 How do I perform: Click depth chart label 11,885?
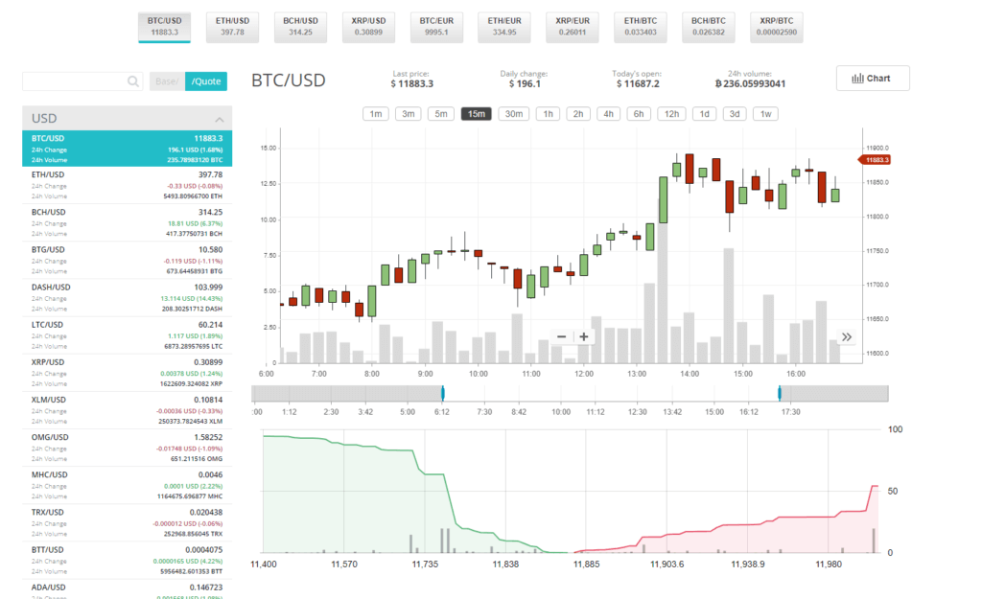click(586, 564)
